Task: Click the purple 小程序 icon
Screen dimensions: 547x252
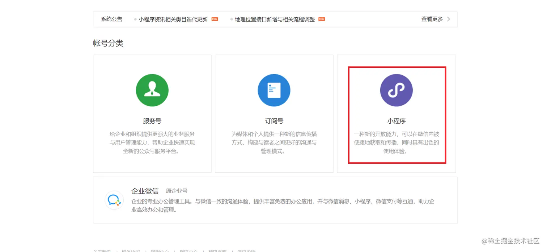Action: [396, 90]
